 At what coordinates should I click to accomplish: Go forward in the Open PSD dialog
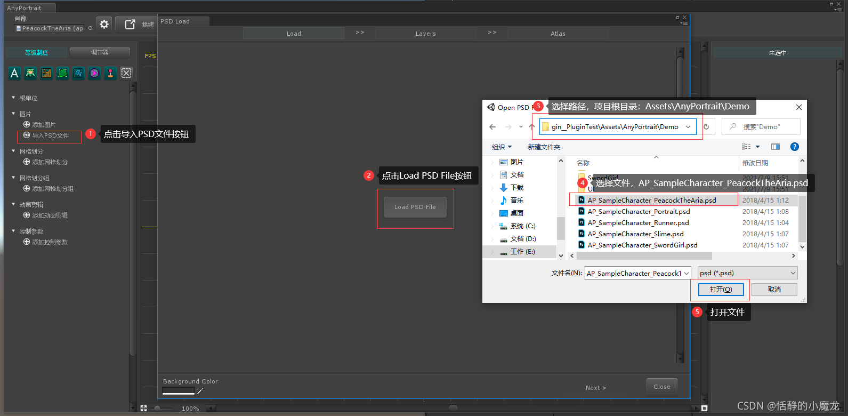coord(508,127)
